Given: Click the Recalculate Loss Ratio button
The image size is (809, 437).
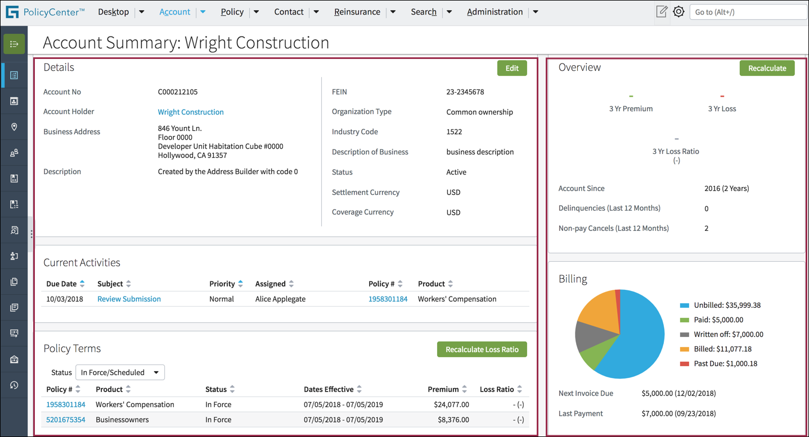Looking at the screenshot, I should 482,349.
